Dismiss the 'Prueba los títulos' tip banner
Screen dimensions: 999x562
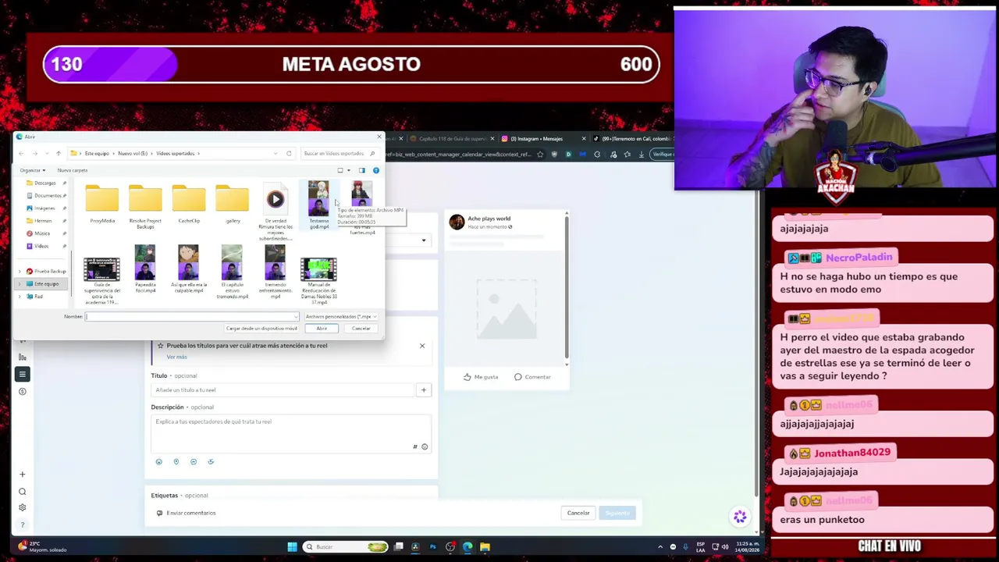tap(422, 346)
